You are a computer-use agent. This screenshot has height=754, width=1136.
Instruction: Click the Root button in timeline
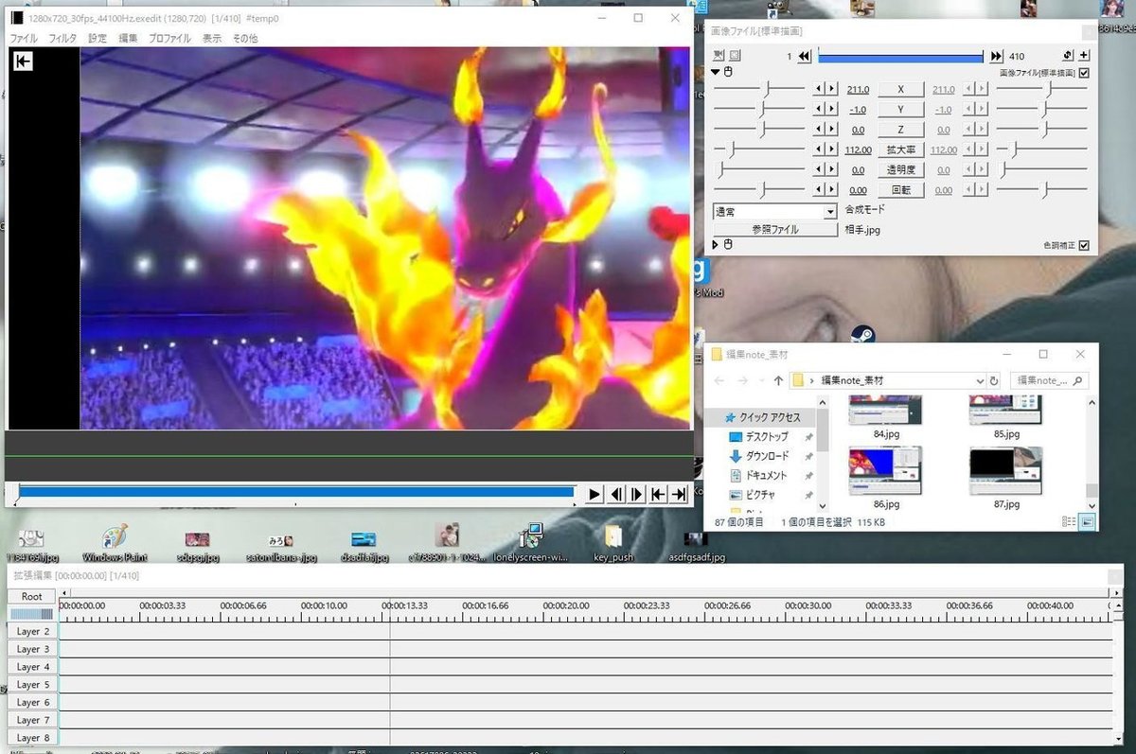click(32, 596)
